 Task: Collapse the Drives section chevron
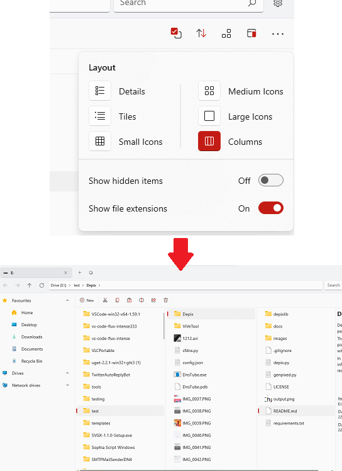(67, 373)
